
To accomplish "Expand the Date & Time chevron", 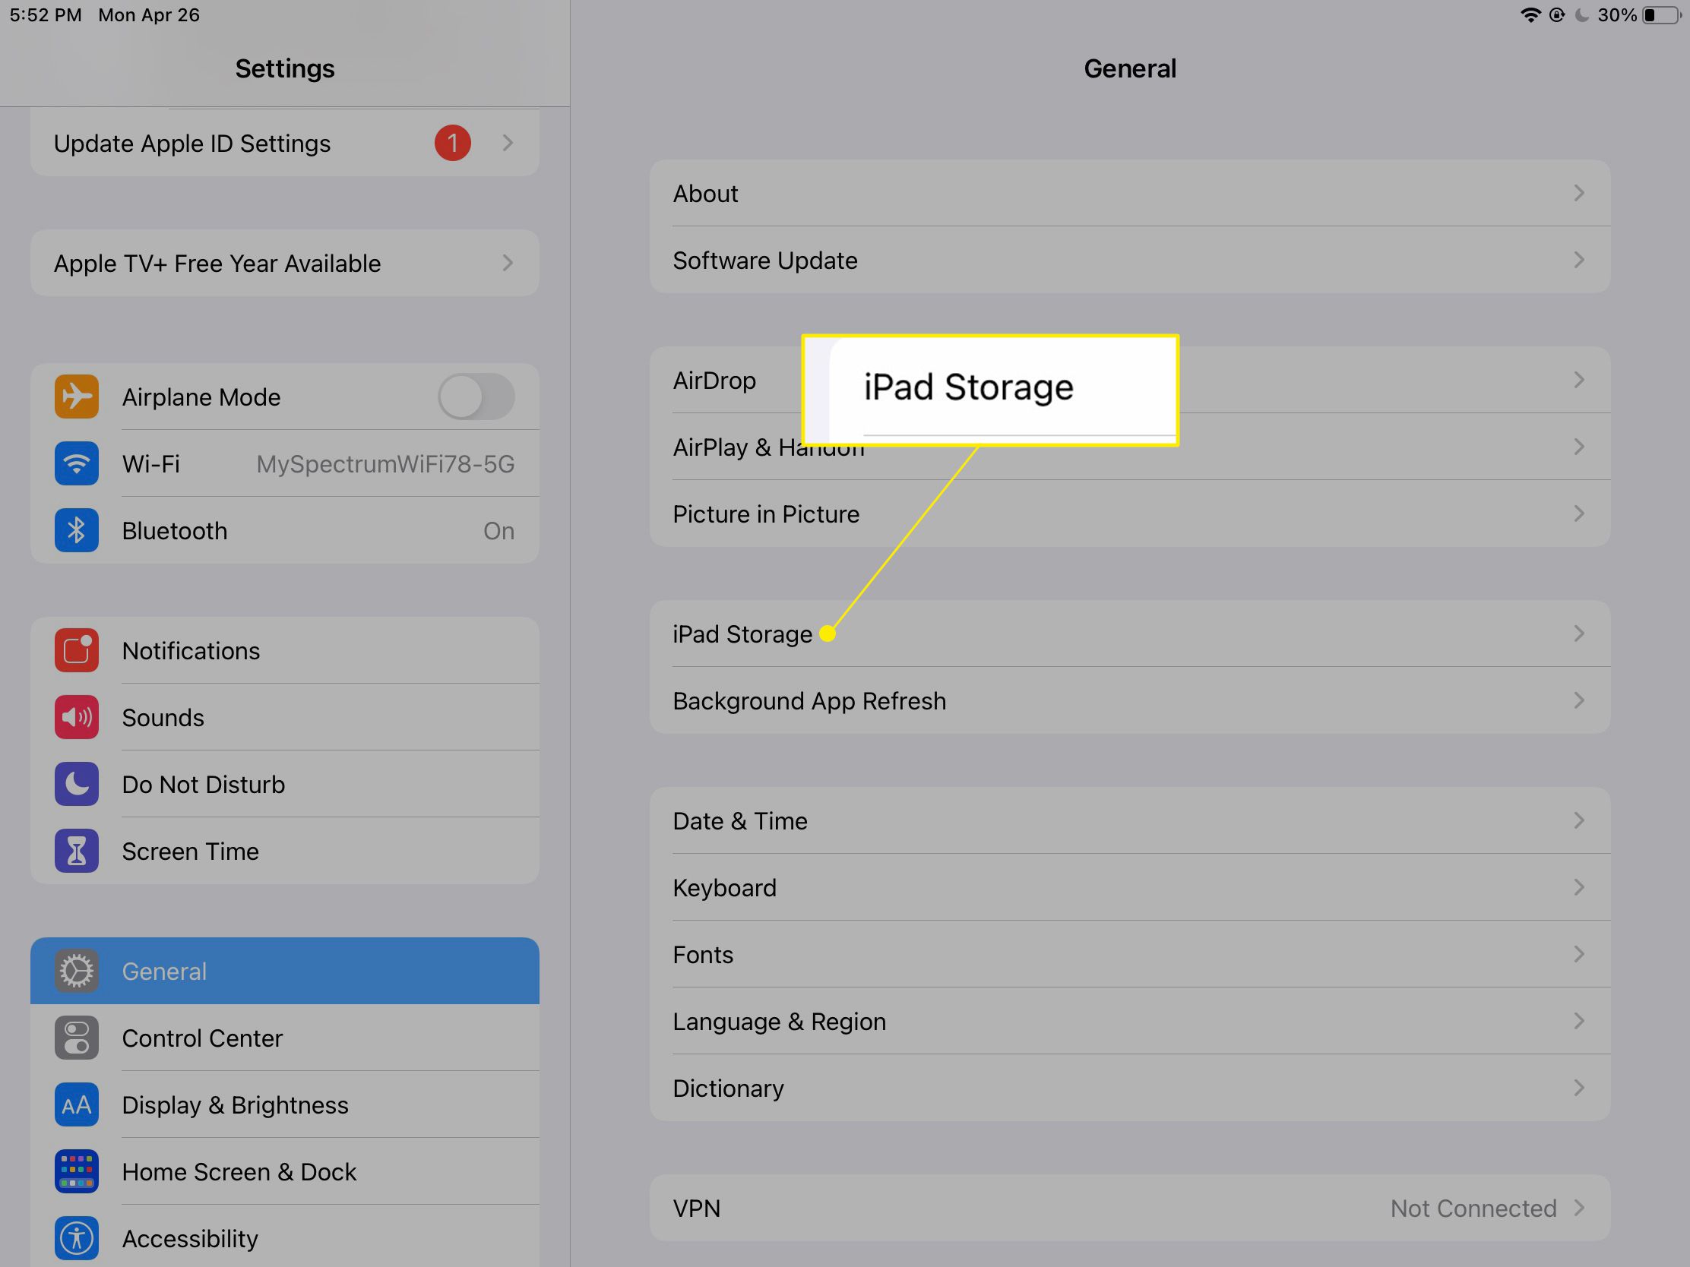I will [1579, 821].
